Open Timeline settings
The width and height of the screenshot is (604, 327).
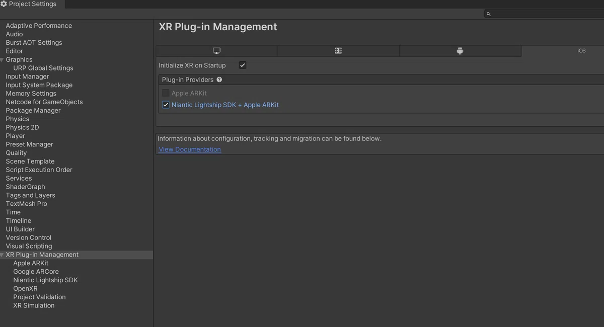click(x=19, y=221)
